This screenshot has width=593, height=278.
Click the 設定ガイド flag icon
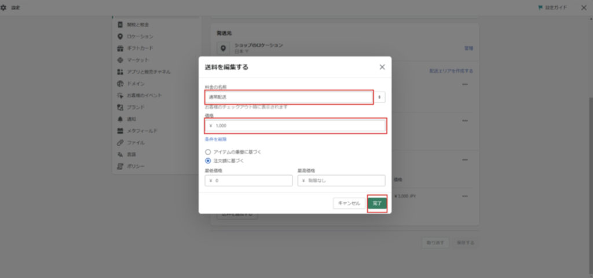(541, 8)
